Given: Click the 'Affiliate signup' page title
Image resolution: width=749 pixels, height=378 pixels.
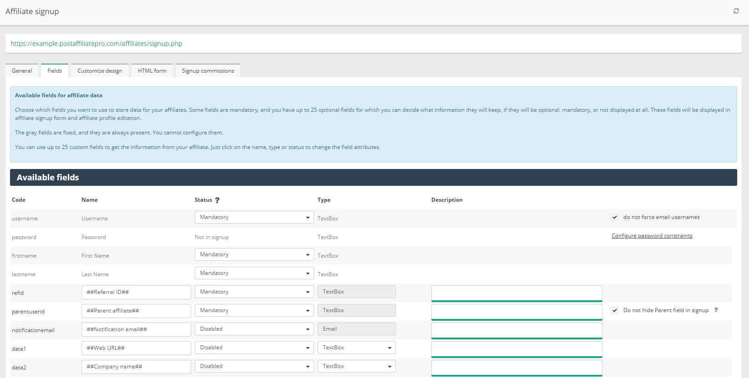Looking at the screenshot, I should [x=32, y=11].
